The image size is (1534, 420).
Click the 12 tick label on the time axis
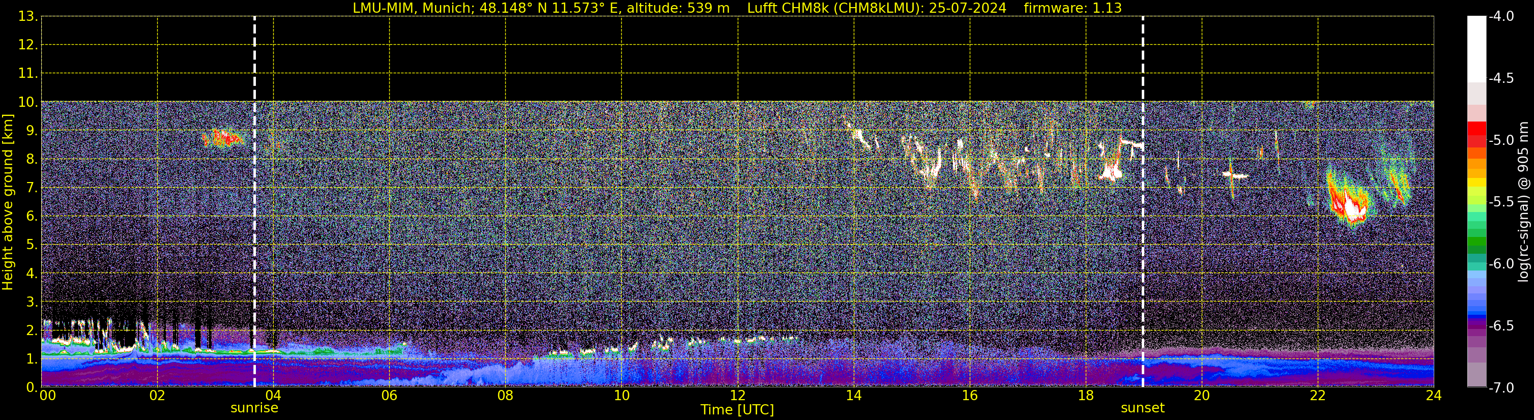737,396
